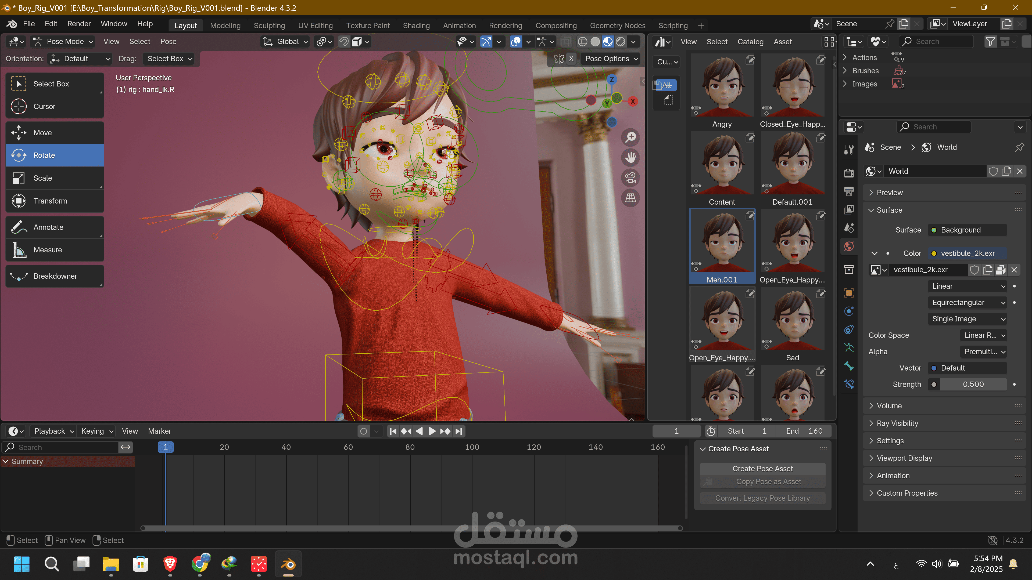Open the Pose menu in viewport
This screenshot has width=1032, height=580.
[168, 42]
